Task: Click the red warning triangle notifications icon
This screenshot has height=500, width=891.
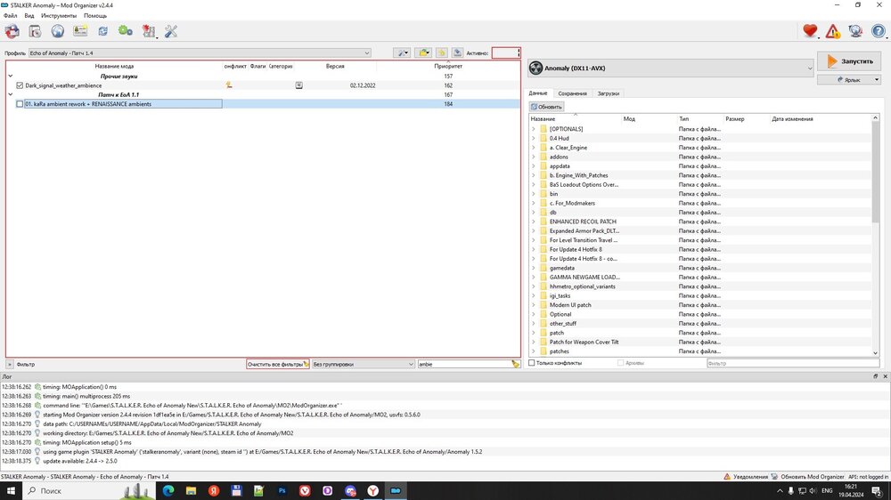Action: coord(833,31)
